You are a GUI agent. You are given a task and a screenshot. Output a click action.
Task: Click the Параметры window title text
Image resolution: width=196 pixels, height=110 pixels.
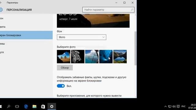point(12,3)
